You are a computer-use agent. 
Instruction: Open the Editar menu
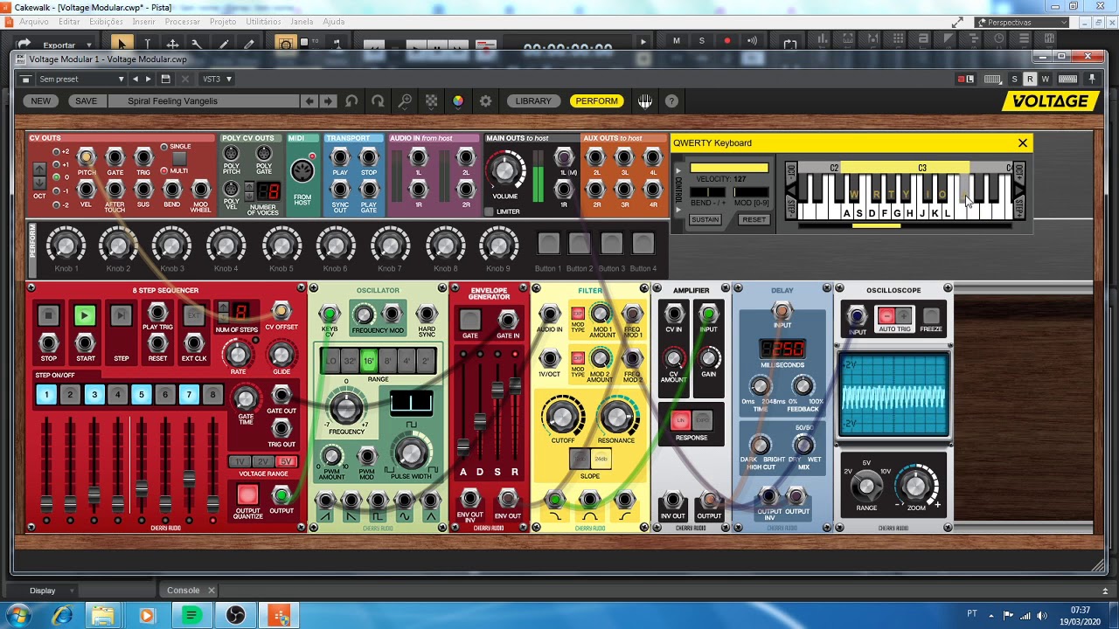(69, 21)
